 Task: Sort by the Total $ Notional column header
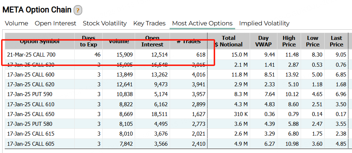[x=229, y=41]
